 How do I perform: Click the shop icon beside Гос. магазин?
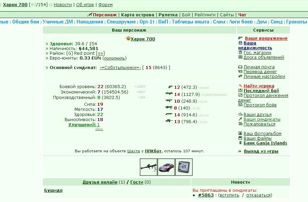[240, 52]
